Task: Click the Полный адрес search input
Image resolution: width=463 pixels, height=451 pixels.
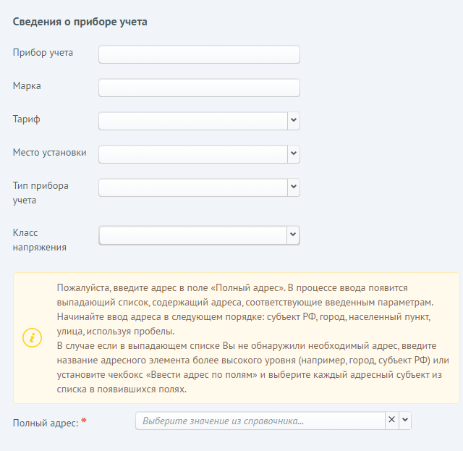Action: 260,421
